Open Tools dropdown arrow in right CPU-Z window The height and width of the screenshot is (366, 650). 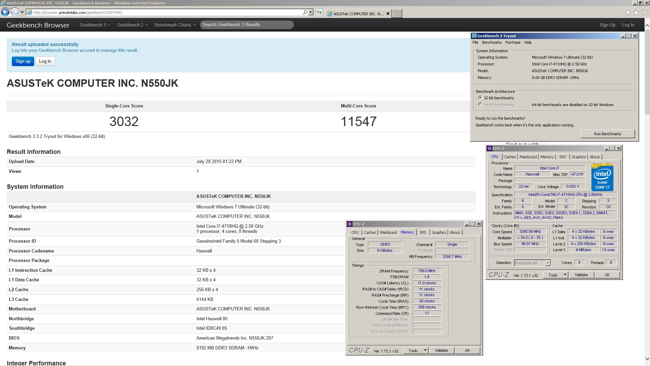coord(565,275)
